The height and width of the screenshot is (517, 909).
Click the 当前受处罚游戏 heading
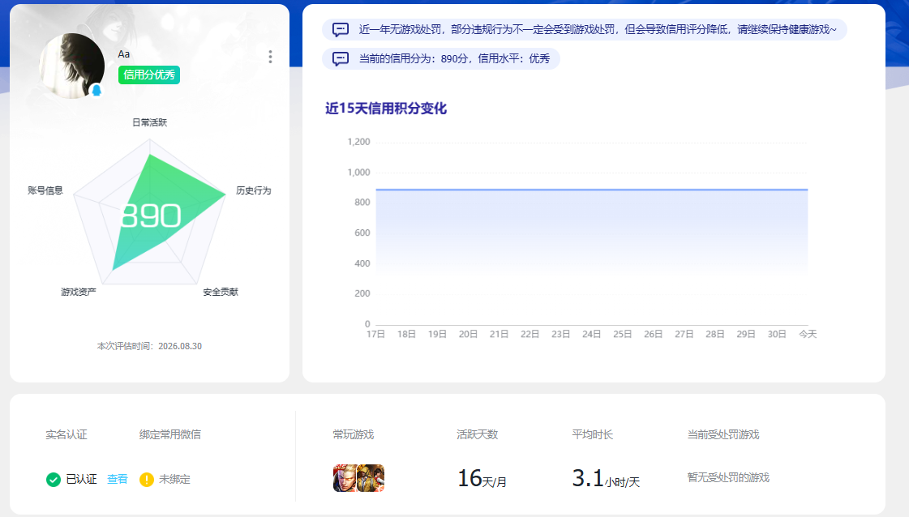tap(723, 434)
